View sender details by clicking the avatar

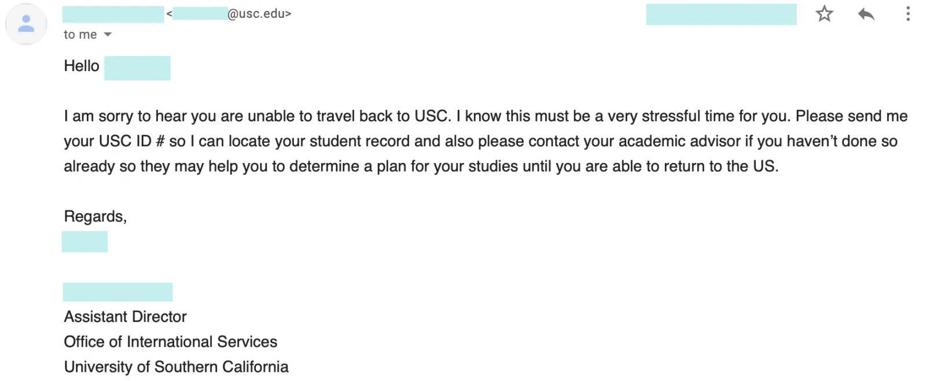click(26, 23)
